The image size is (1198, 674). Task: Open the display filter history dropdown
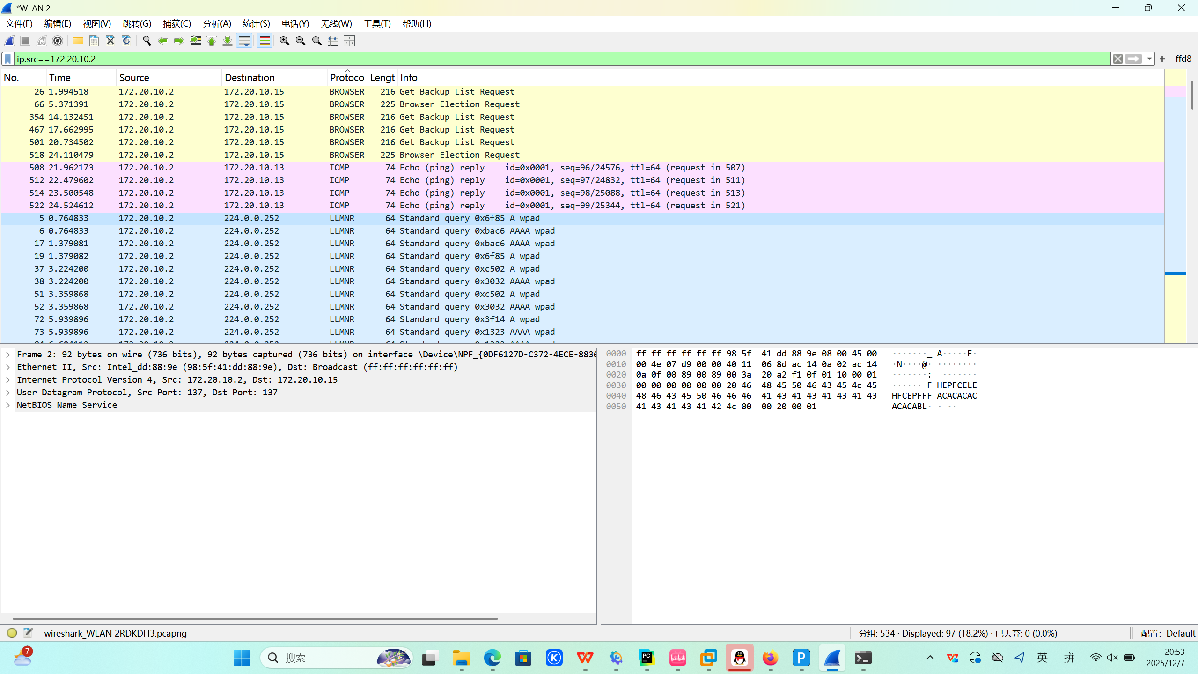pos(1149,59)
